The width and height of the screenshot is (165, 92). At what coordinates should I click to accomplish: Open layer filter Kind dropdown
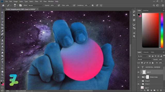[142, 56]
